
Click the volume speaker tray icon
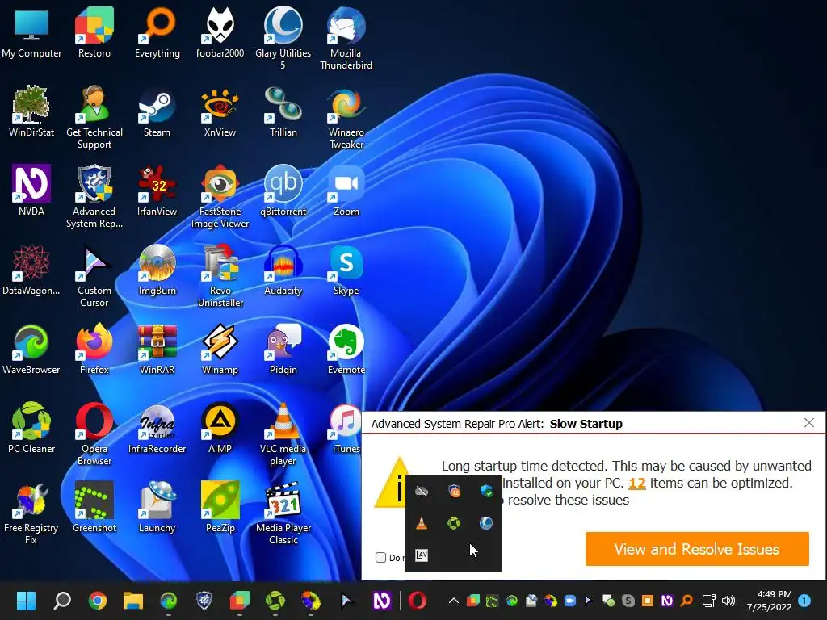(x=728, y=601)
